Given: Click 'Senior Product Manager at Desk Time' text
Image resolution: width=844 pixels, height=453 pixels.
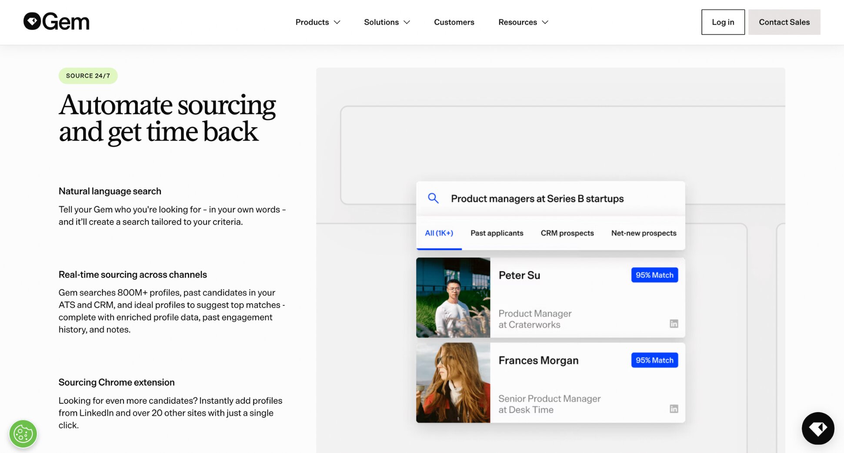Looking at the screenshot, I should point(549,404).
